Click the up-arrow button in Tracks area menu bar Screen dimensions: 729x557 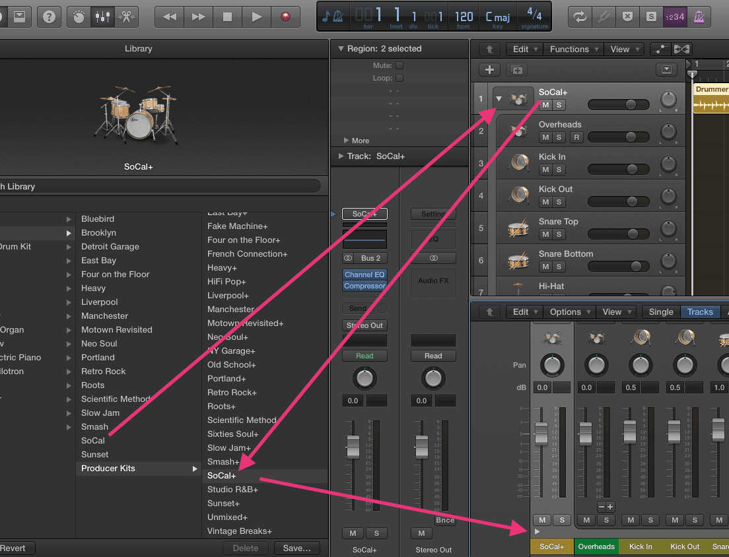pyautogui.click(x=489, y=49)
